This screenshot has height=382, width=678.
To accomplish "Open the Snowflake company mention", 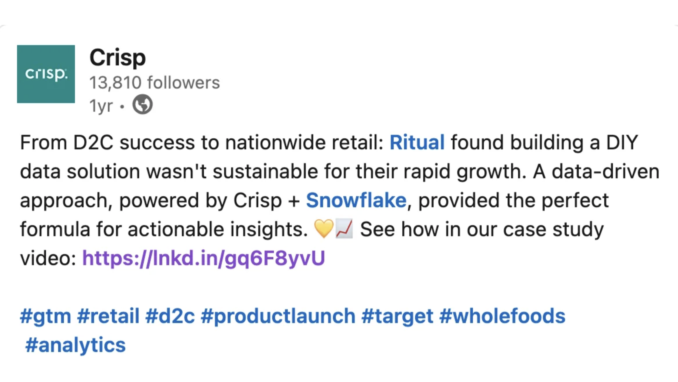I will point(356,200).
